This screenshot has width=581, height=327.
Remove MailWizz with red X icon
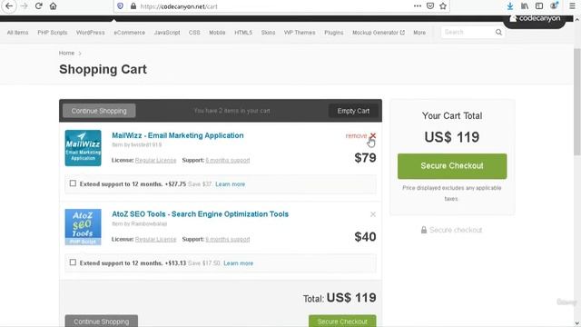[x=373, y=135]
